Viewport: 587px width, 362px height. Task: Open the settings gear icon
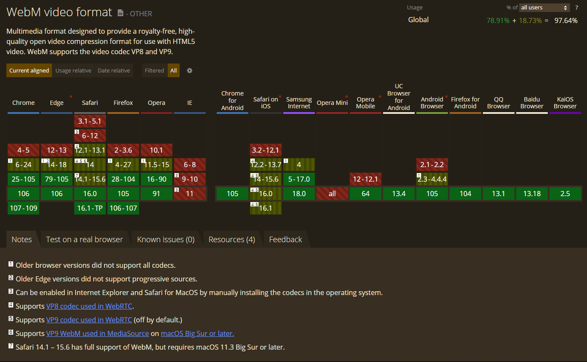pos(189,71)
